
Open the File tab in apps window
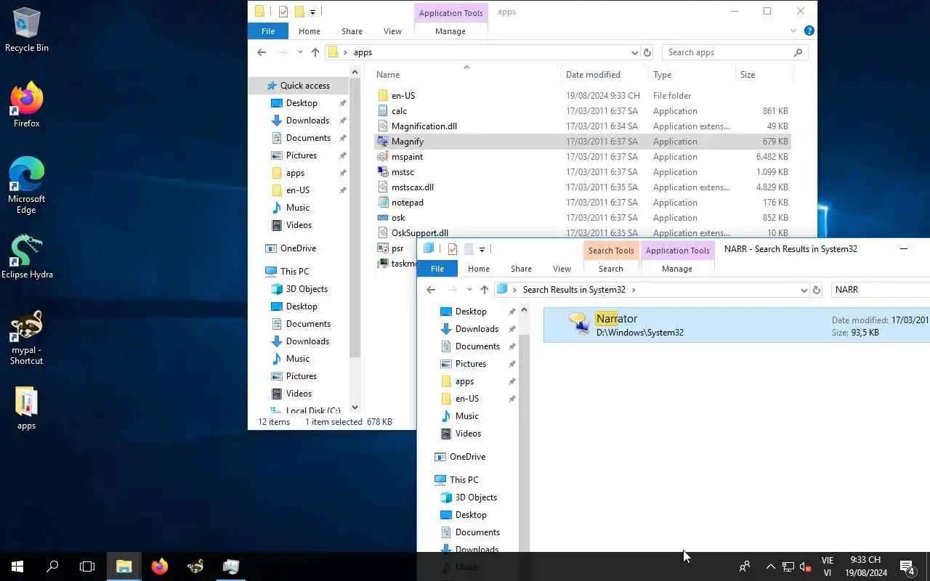(268, 31)
